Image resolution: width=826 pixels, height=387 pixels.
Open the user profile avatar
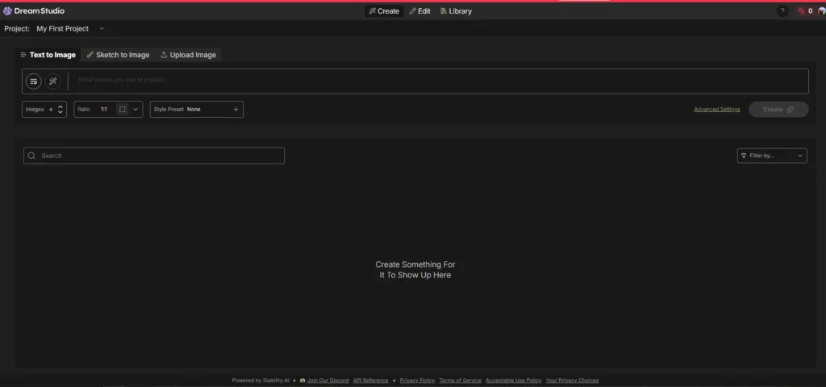[822, 11]
